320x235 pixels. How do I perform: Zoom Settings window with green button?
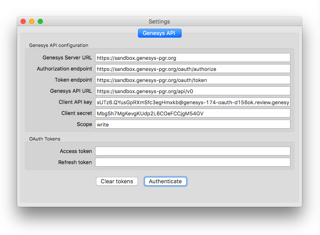40,21
